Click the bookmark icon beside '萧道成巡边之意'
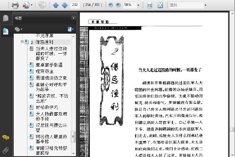This screenshot has height=157, width=235. [x=31, y=78]
